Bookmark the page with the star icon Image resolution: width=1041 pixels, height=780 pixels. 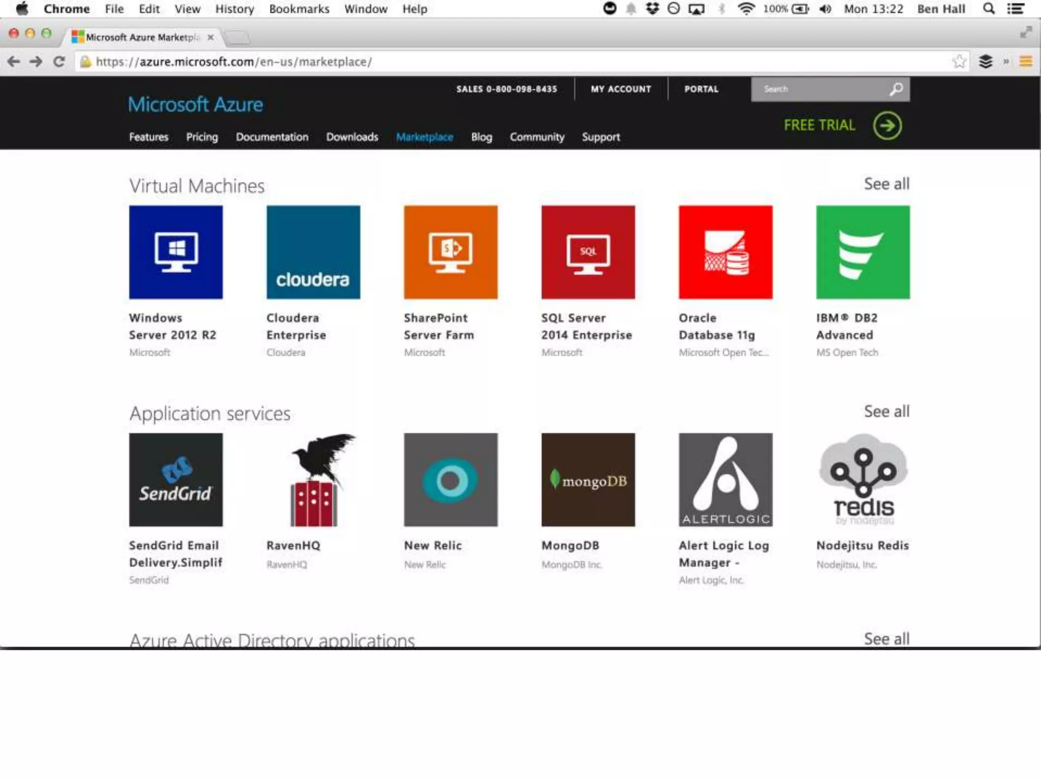959,61
